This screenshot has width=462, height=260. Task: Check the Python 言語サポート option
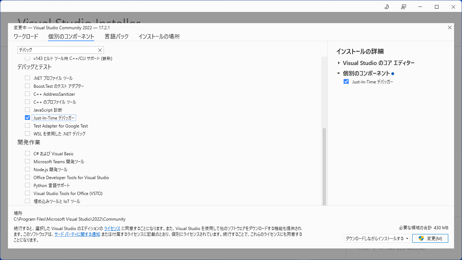click(27, 185)
